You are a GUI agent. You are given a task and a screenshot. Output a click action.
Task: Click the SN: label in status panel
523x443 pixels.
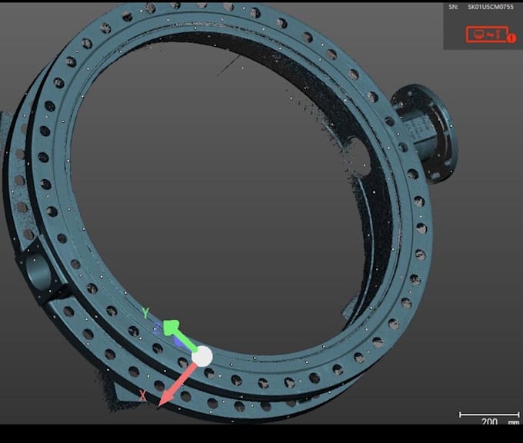click(x=453, y=7)
